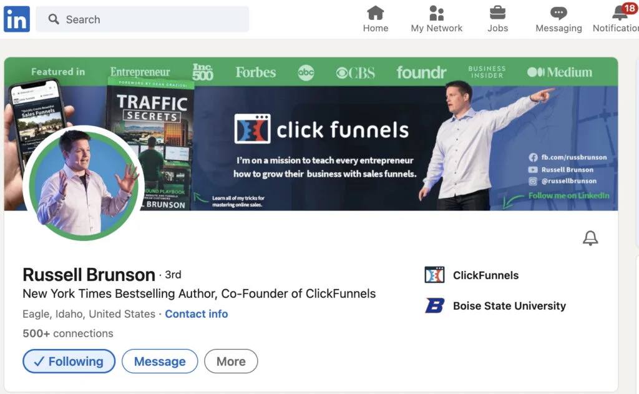Click the Business Insider logo in banner
Viewport: 639px width, 394px height.
(x=487, y=72)
